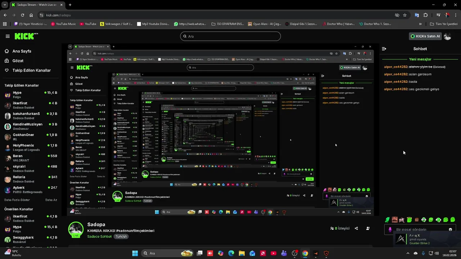Bookmark this page with star icon

point(405,15)
